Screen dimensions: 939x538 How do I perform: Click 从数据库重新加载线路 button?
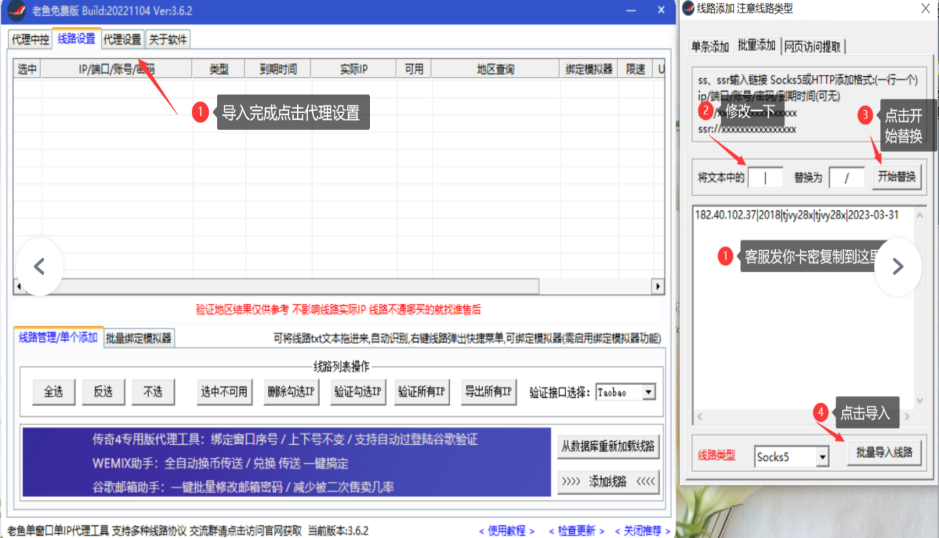click(x=608, y=446)
